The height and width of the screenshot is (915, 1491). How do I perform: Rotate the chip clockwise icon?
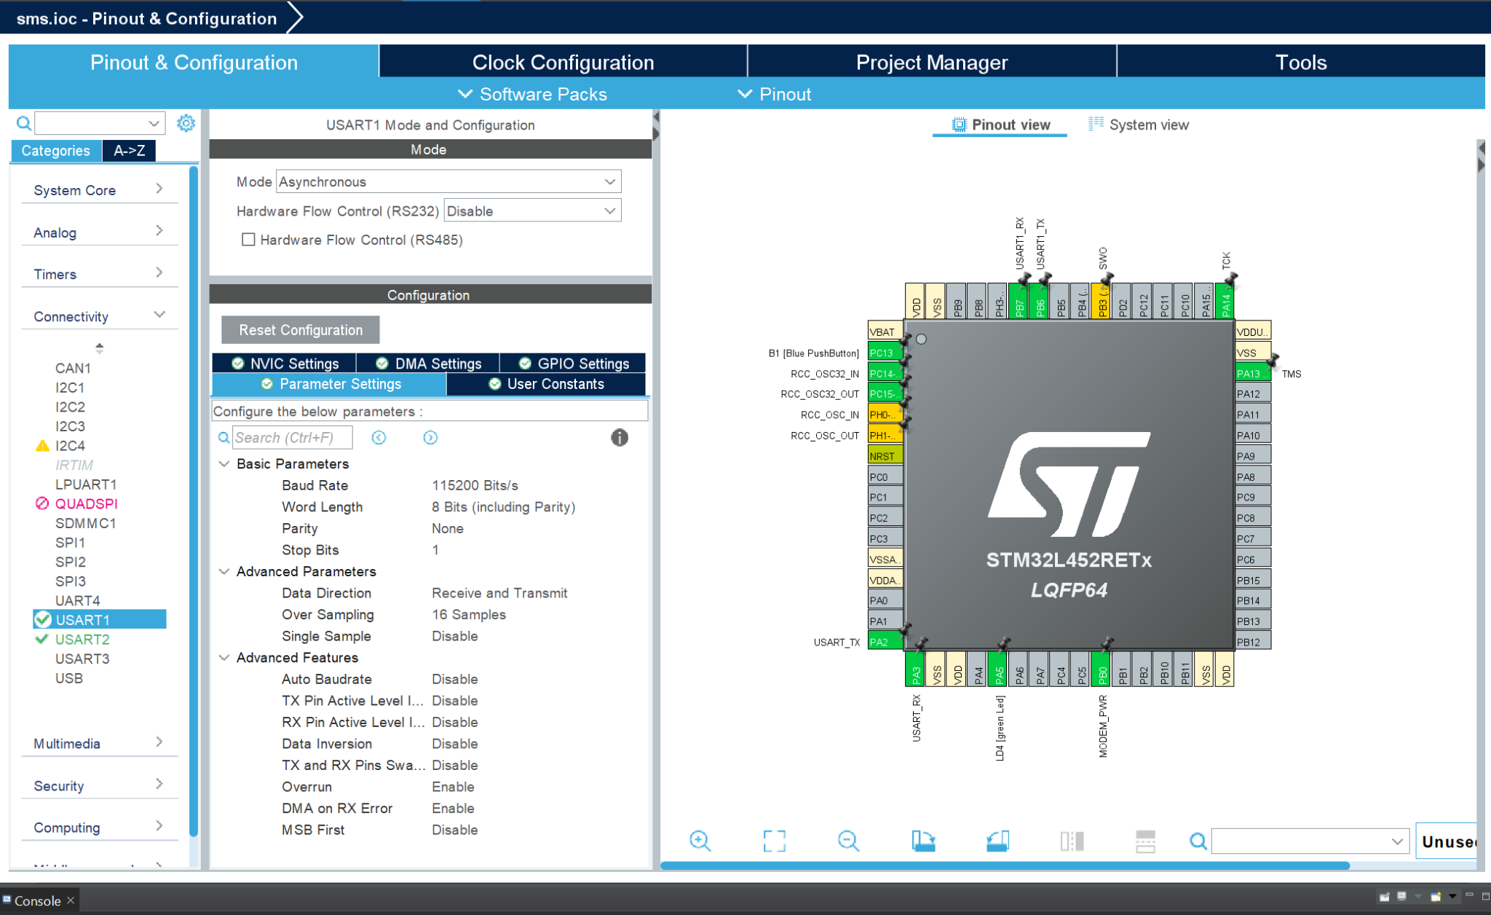[923, 841]
